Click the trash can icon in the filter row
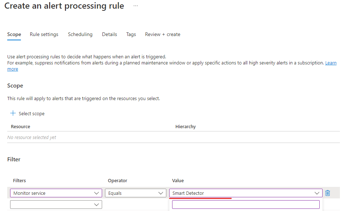 pyautogui.click(x=328, y=193)
